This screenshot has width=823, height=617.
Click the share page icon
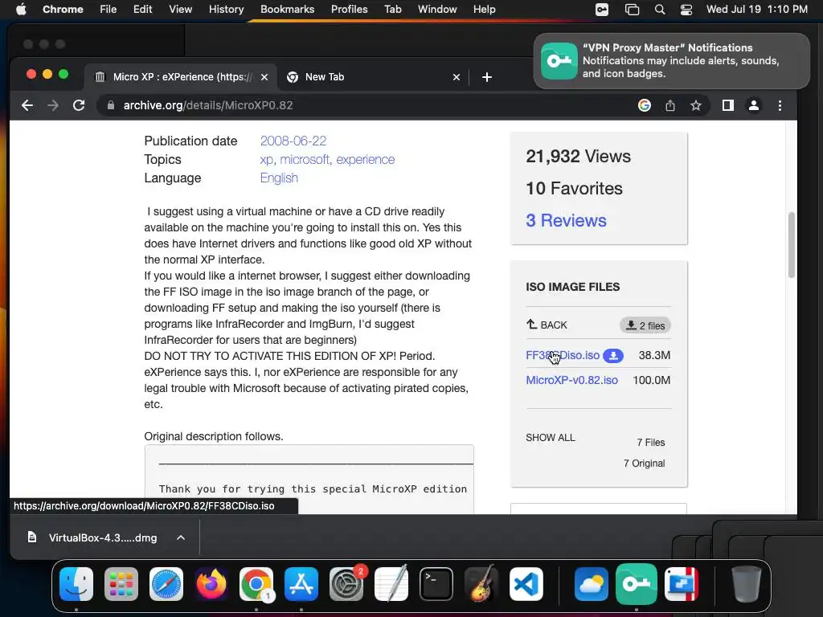670,105
